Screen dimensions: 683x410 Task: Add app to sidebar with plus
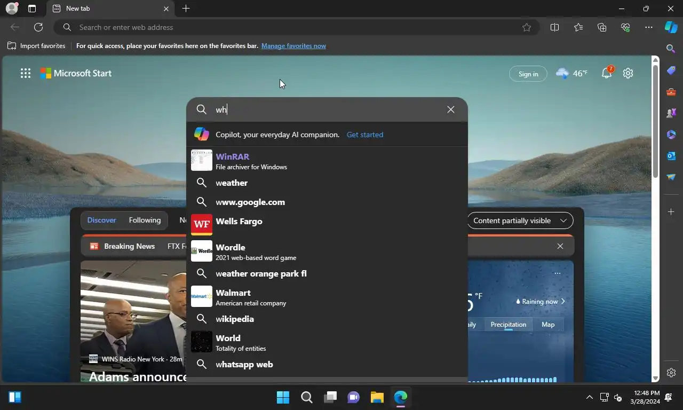[x=671, y=212]
